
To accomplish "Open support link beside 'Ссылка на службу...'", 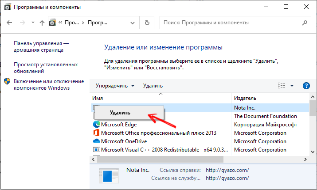I will pyautogui.click(x=227, y=178).
